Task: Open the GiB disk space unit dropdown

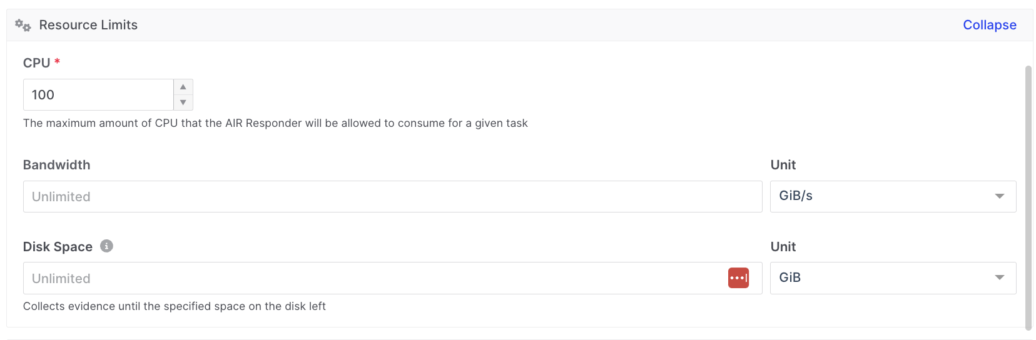Action: pos(892,278)
